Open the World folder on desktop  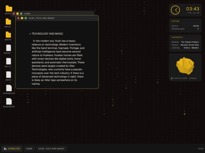click(x=9, y=9)
